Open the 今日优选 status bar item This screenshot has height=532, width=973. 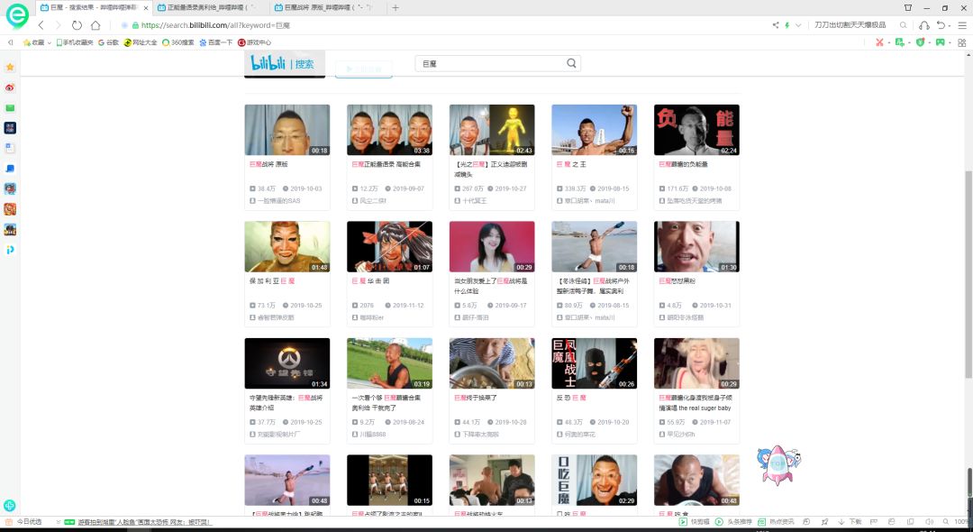(23, 522)
